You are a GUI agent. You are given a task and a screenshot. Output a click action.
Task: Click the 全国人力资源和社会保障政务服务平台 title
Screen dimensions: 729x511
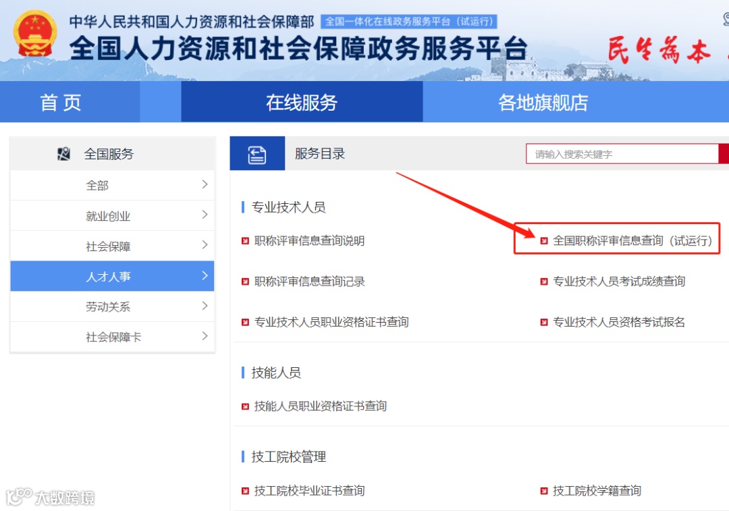coord(298,49)
